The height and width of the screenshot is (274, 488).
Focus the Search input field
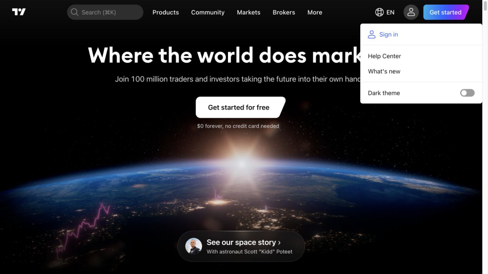105,12
